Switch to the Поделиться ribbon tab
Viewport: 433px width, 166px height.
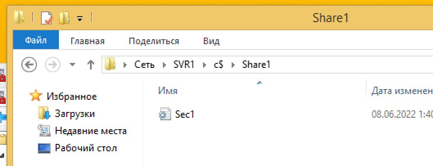pos(154,41)
